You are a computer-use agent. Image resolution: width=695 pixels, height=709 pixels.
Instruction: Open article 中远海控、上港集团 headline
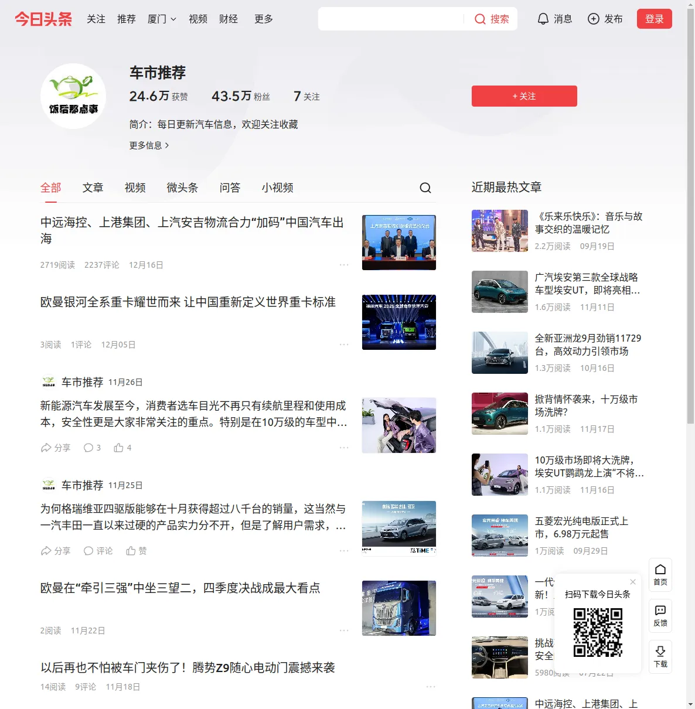click(x=192, y=230)
